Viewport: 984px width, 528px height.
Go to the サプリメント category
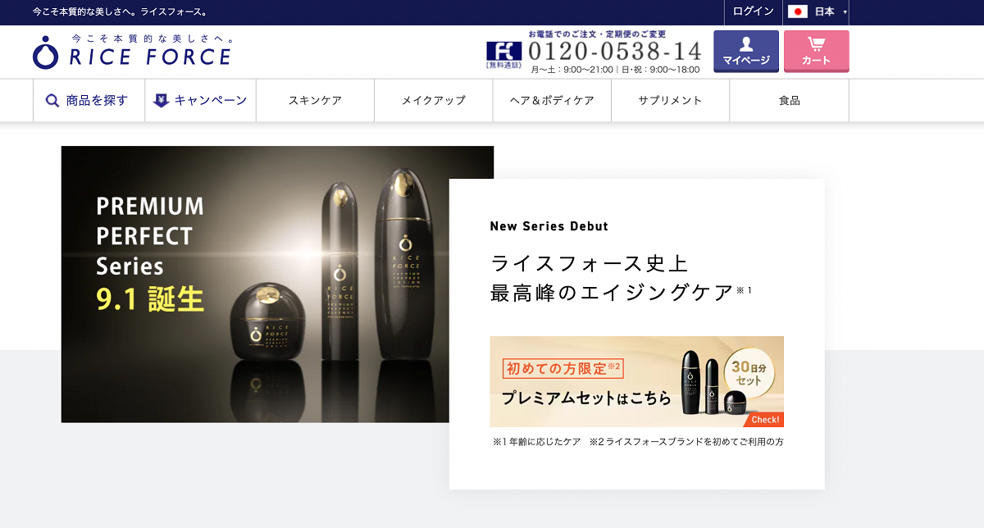coord(670,101)
